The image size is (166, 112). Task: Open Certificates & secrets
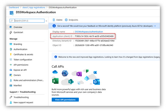23,54
